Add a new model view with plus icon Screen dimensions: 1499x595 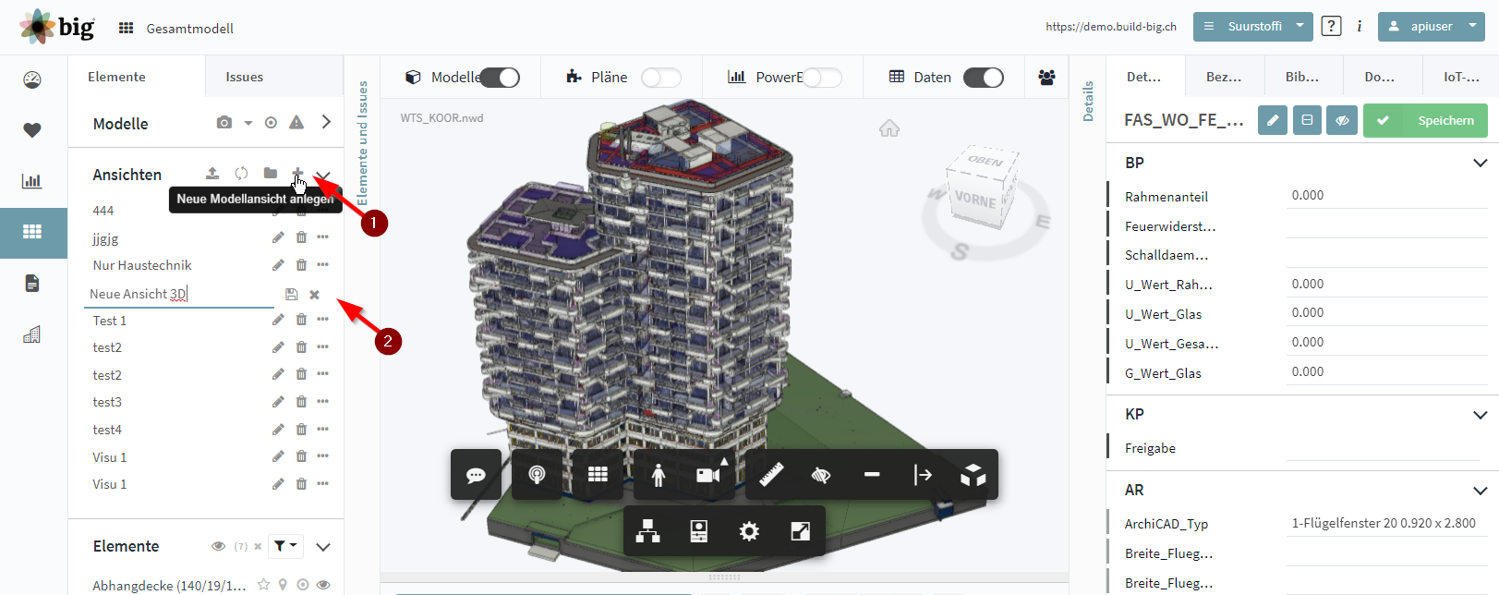pyautogui.click(x=297, y=173)
